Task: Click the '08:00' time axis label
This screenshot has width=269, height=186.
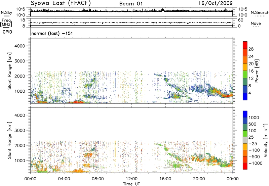Action: (98, 179)
